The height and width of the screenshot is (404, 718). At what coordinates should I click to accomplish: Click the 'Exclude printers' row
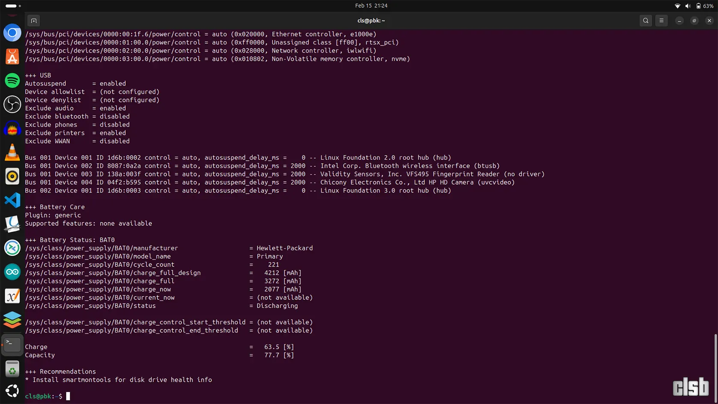pyautogui.click(x=75, y=133)
